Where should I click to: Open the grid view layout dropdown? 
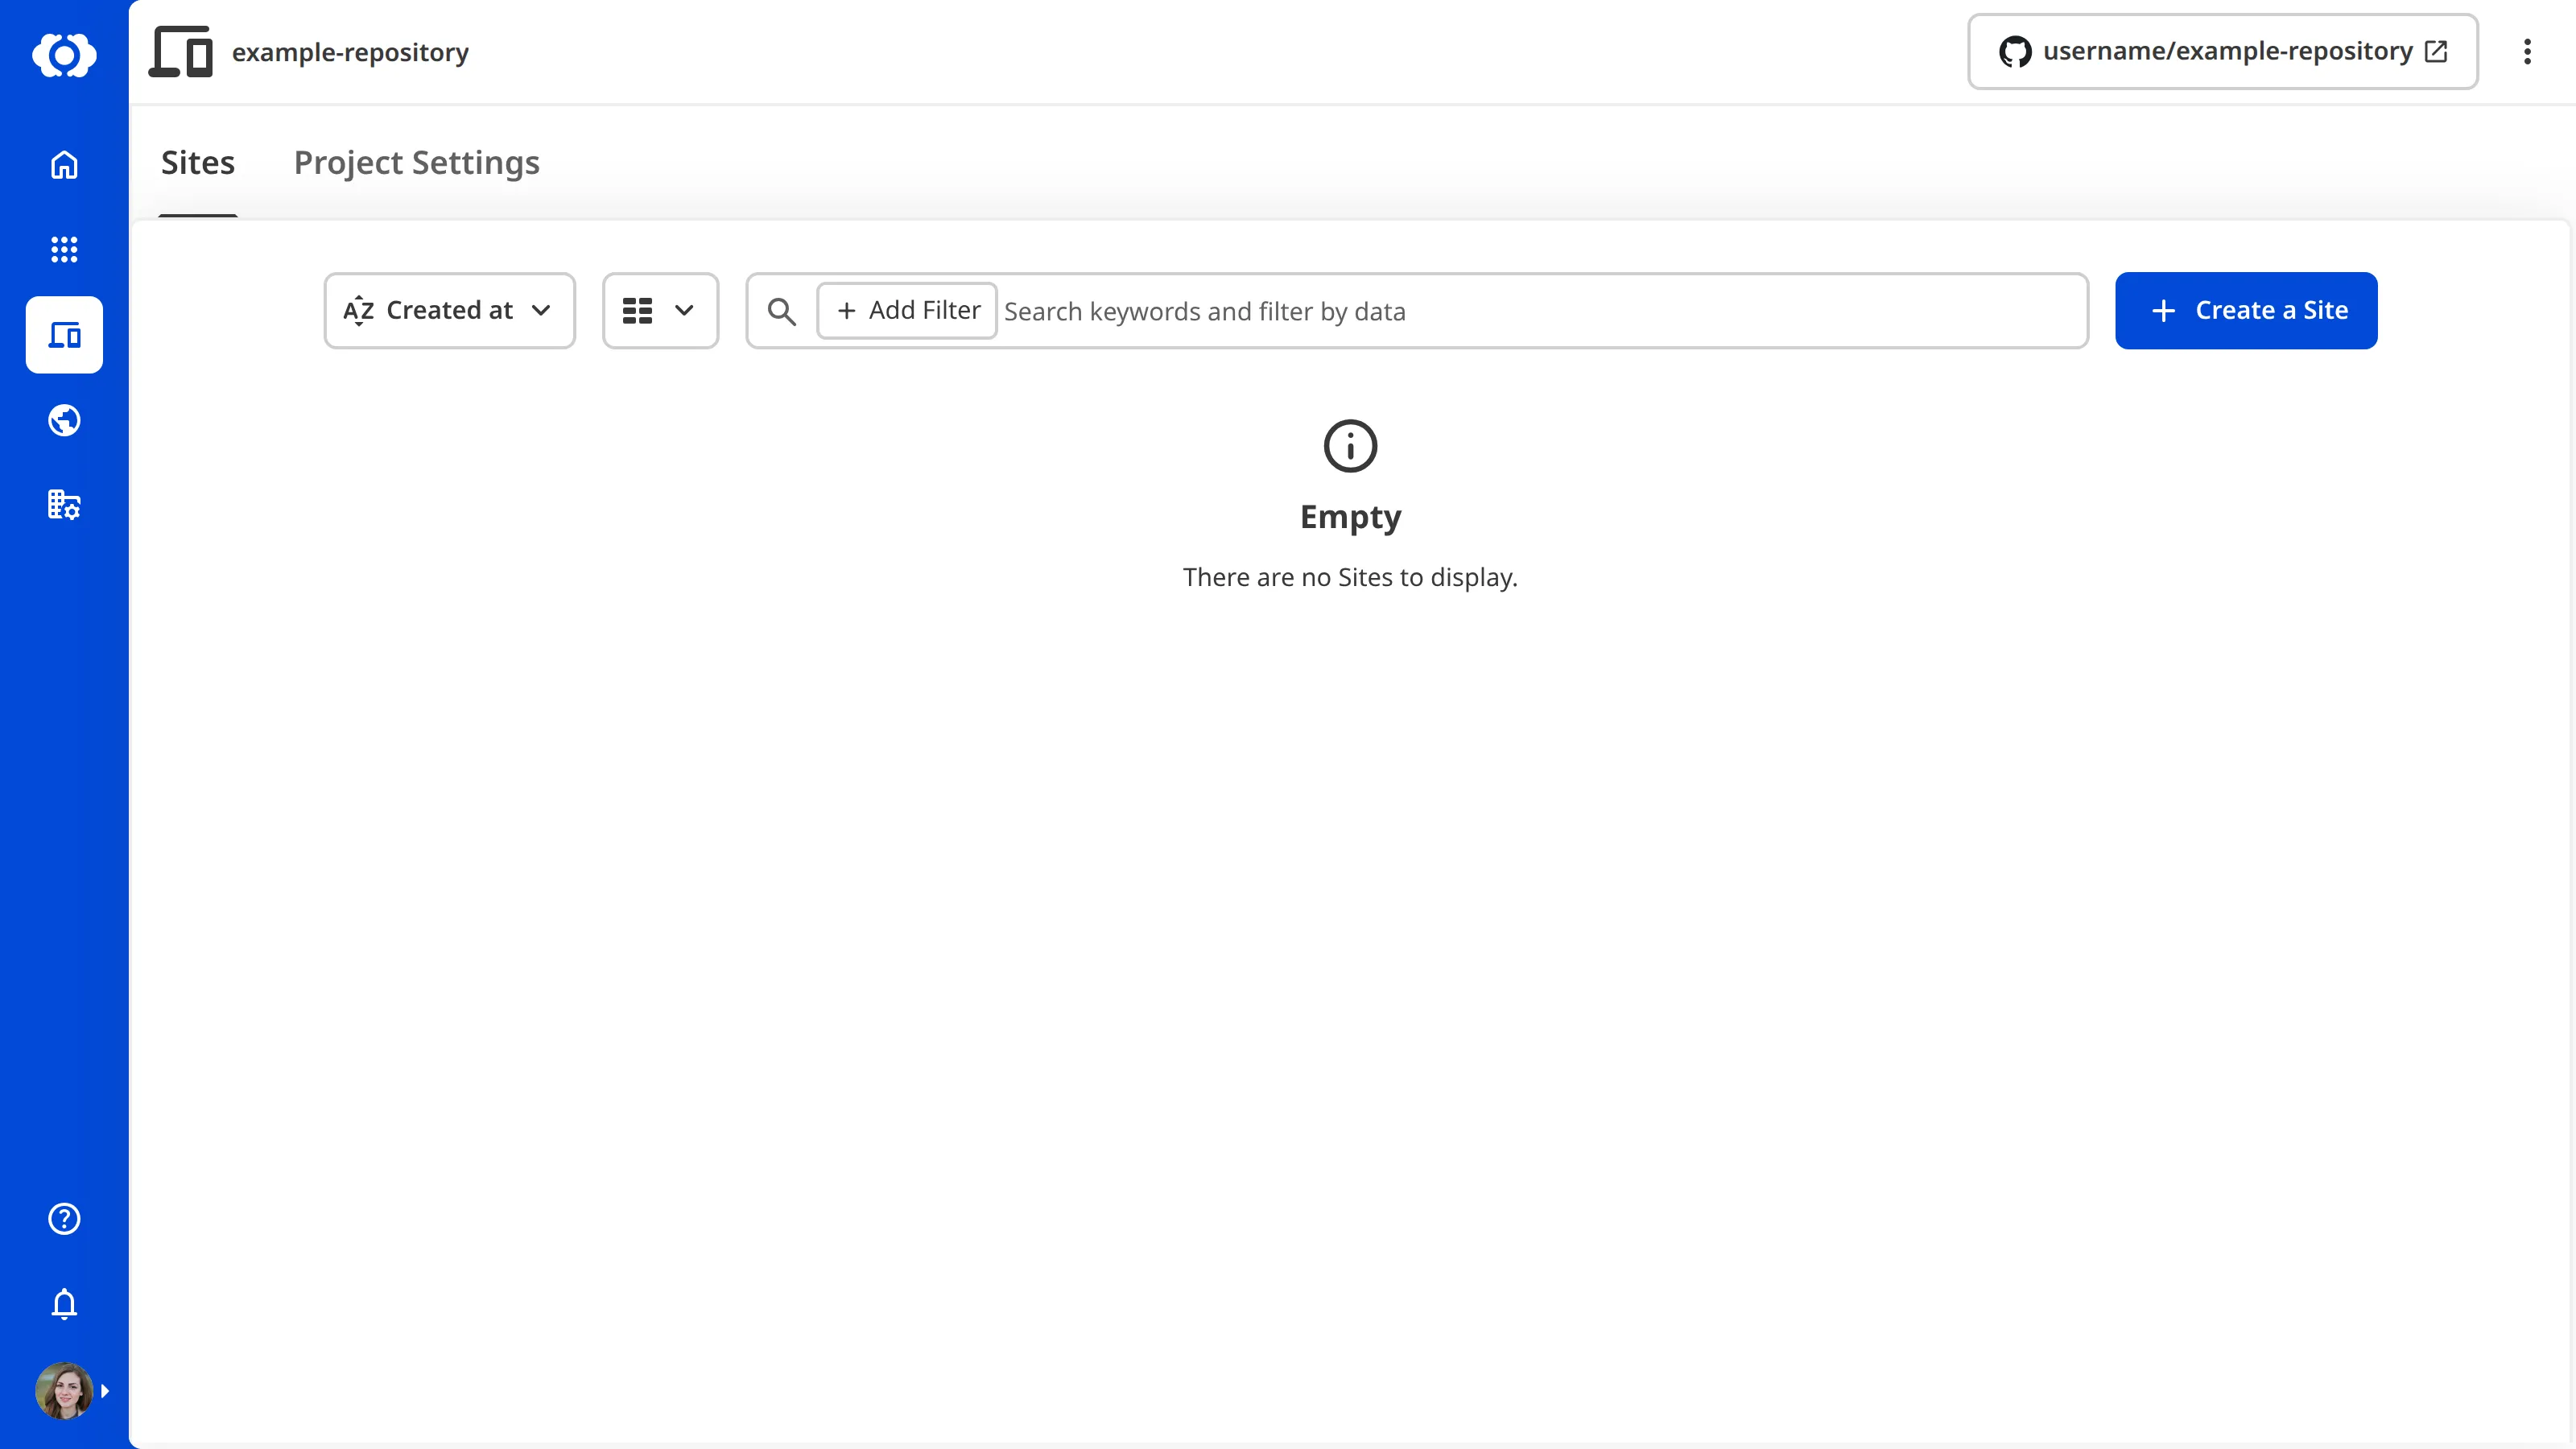[660, 311]
